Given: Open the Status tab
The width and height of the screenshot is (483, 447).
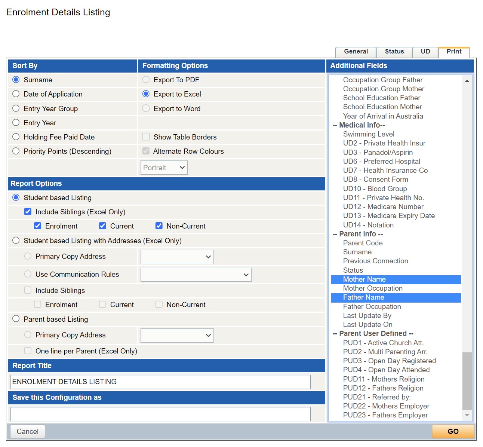Looking at the screenshot, I should tap(394, 52).
